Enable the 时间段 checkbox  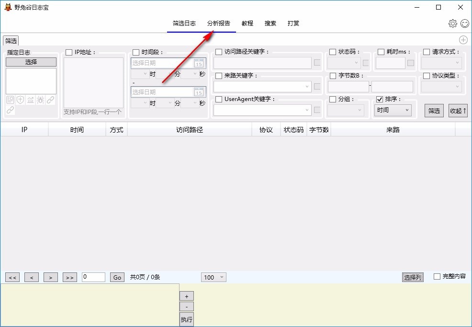(136, 52)
